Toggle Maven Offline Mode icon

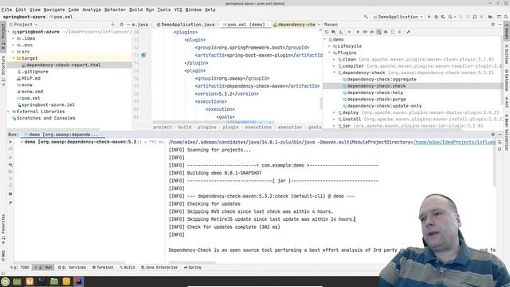click(372, 32)
